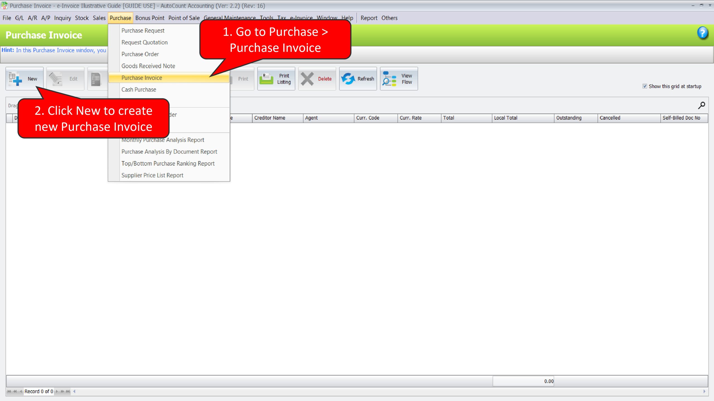The image size is (714, 401).
Task: Open the File menu
Action: point(7,18)
